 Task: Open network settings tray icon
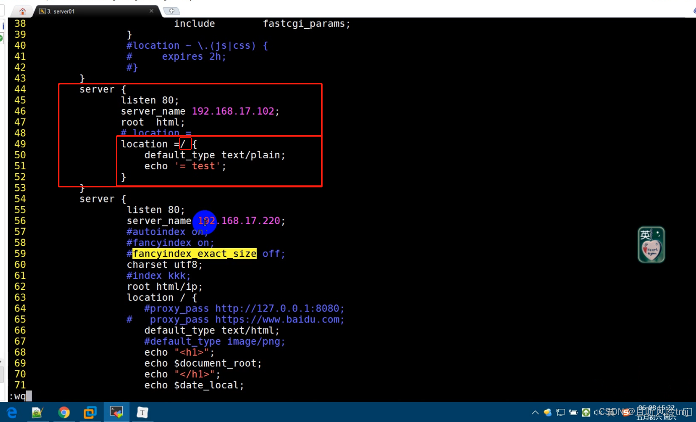click(561, 412)
